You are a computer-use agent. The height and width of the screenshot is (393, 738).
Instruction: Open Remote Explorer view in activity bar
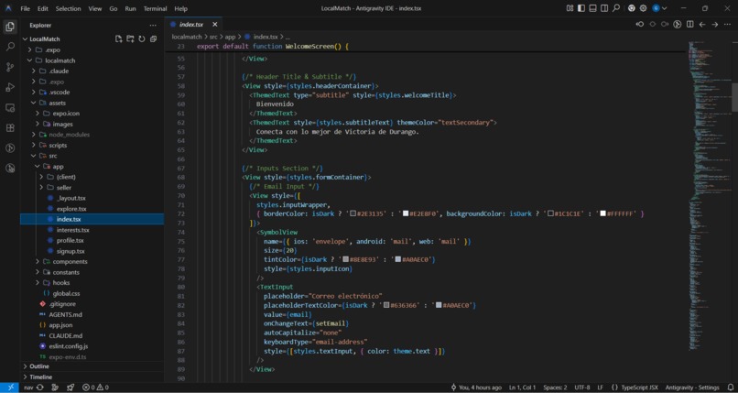pos(10,108)
